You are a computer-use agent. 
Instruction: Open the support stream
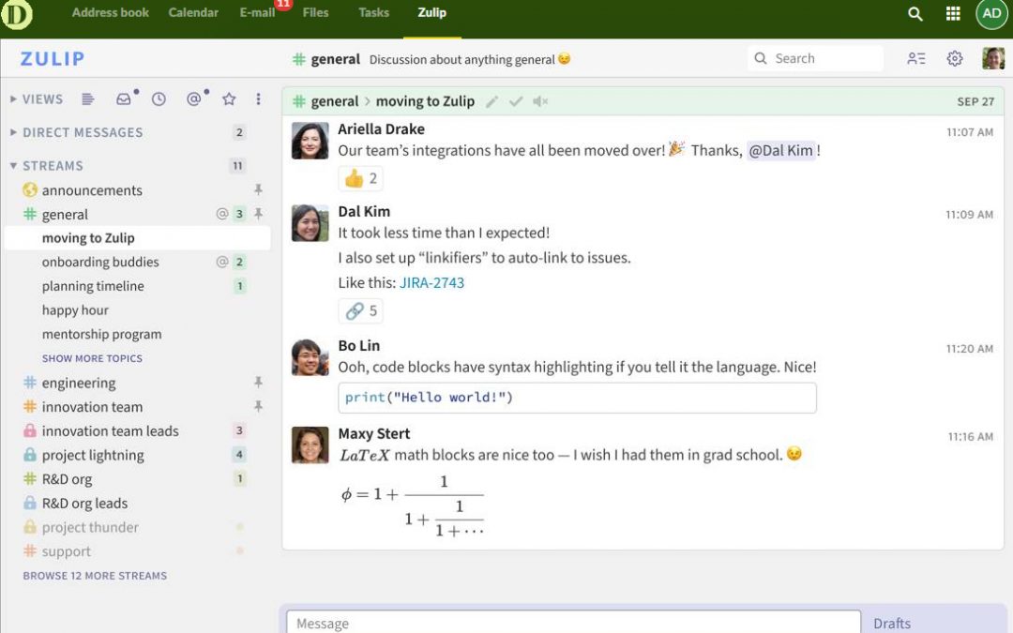pyautogui.click(x=66, y=551)
